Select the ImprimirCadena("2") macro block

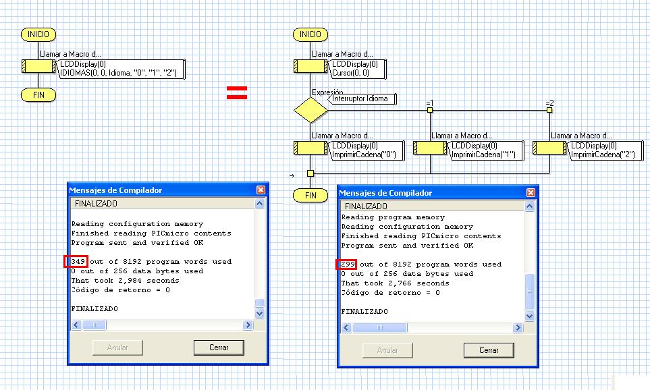pyautogui.click(x=549, y=148)
